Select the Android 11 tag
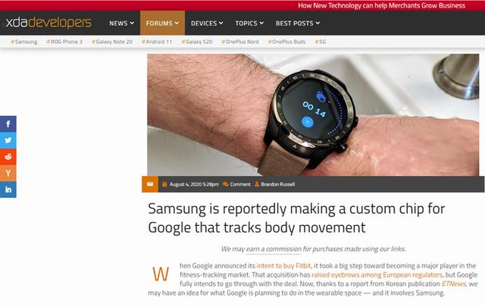Image resolution: width=485 pixels, height=307 pixels. tap(157, 42)
